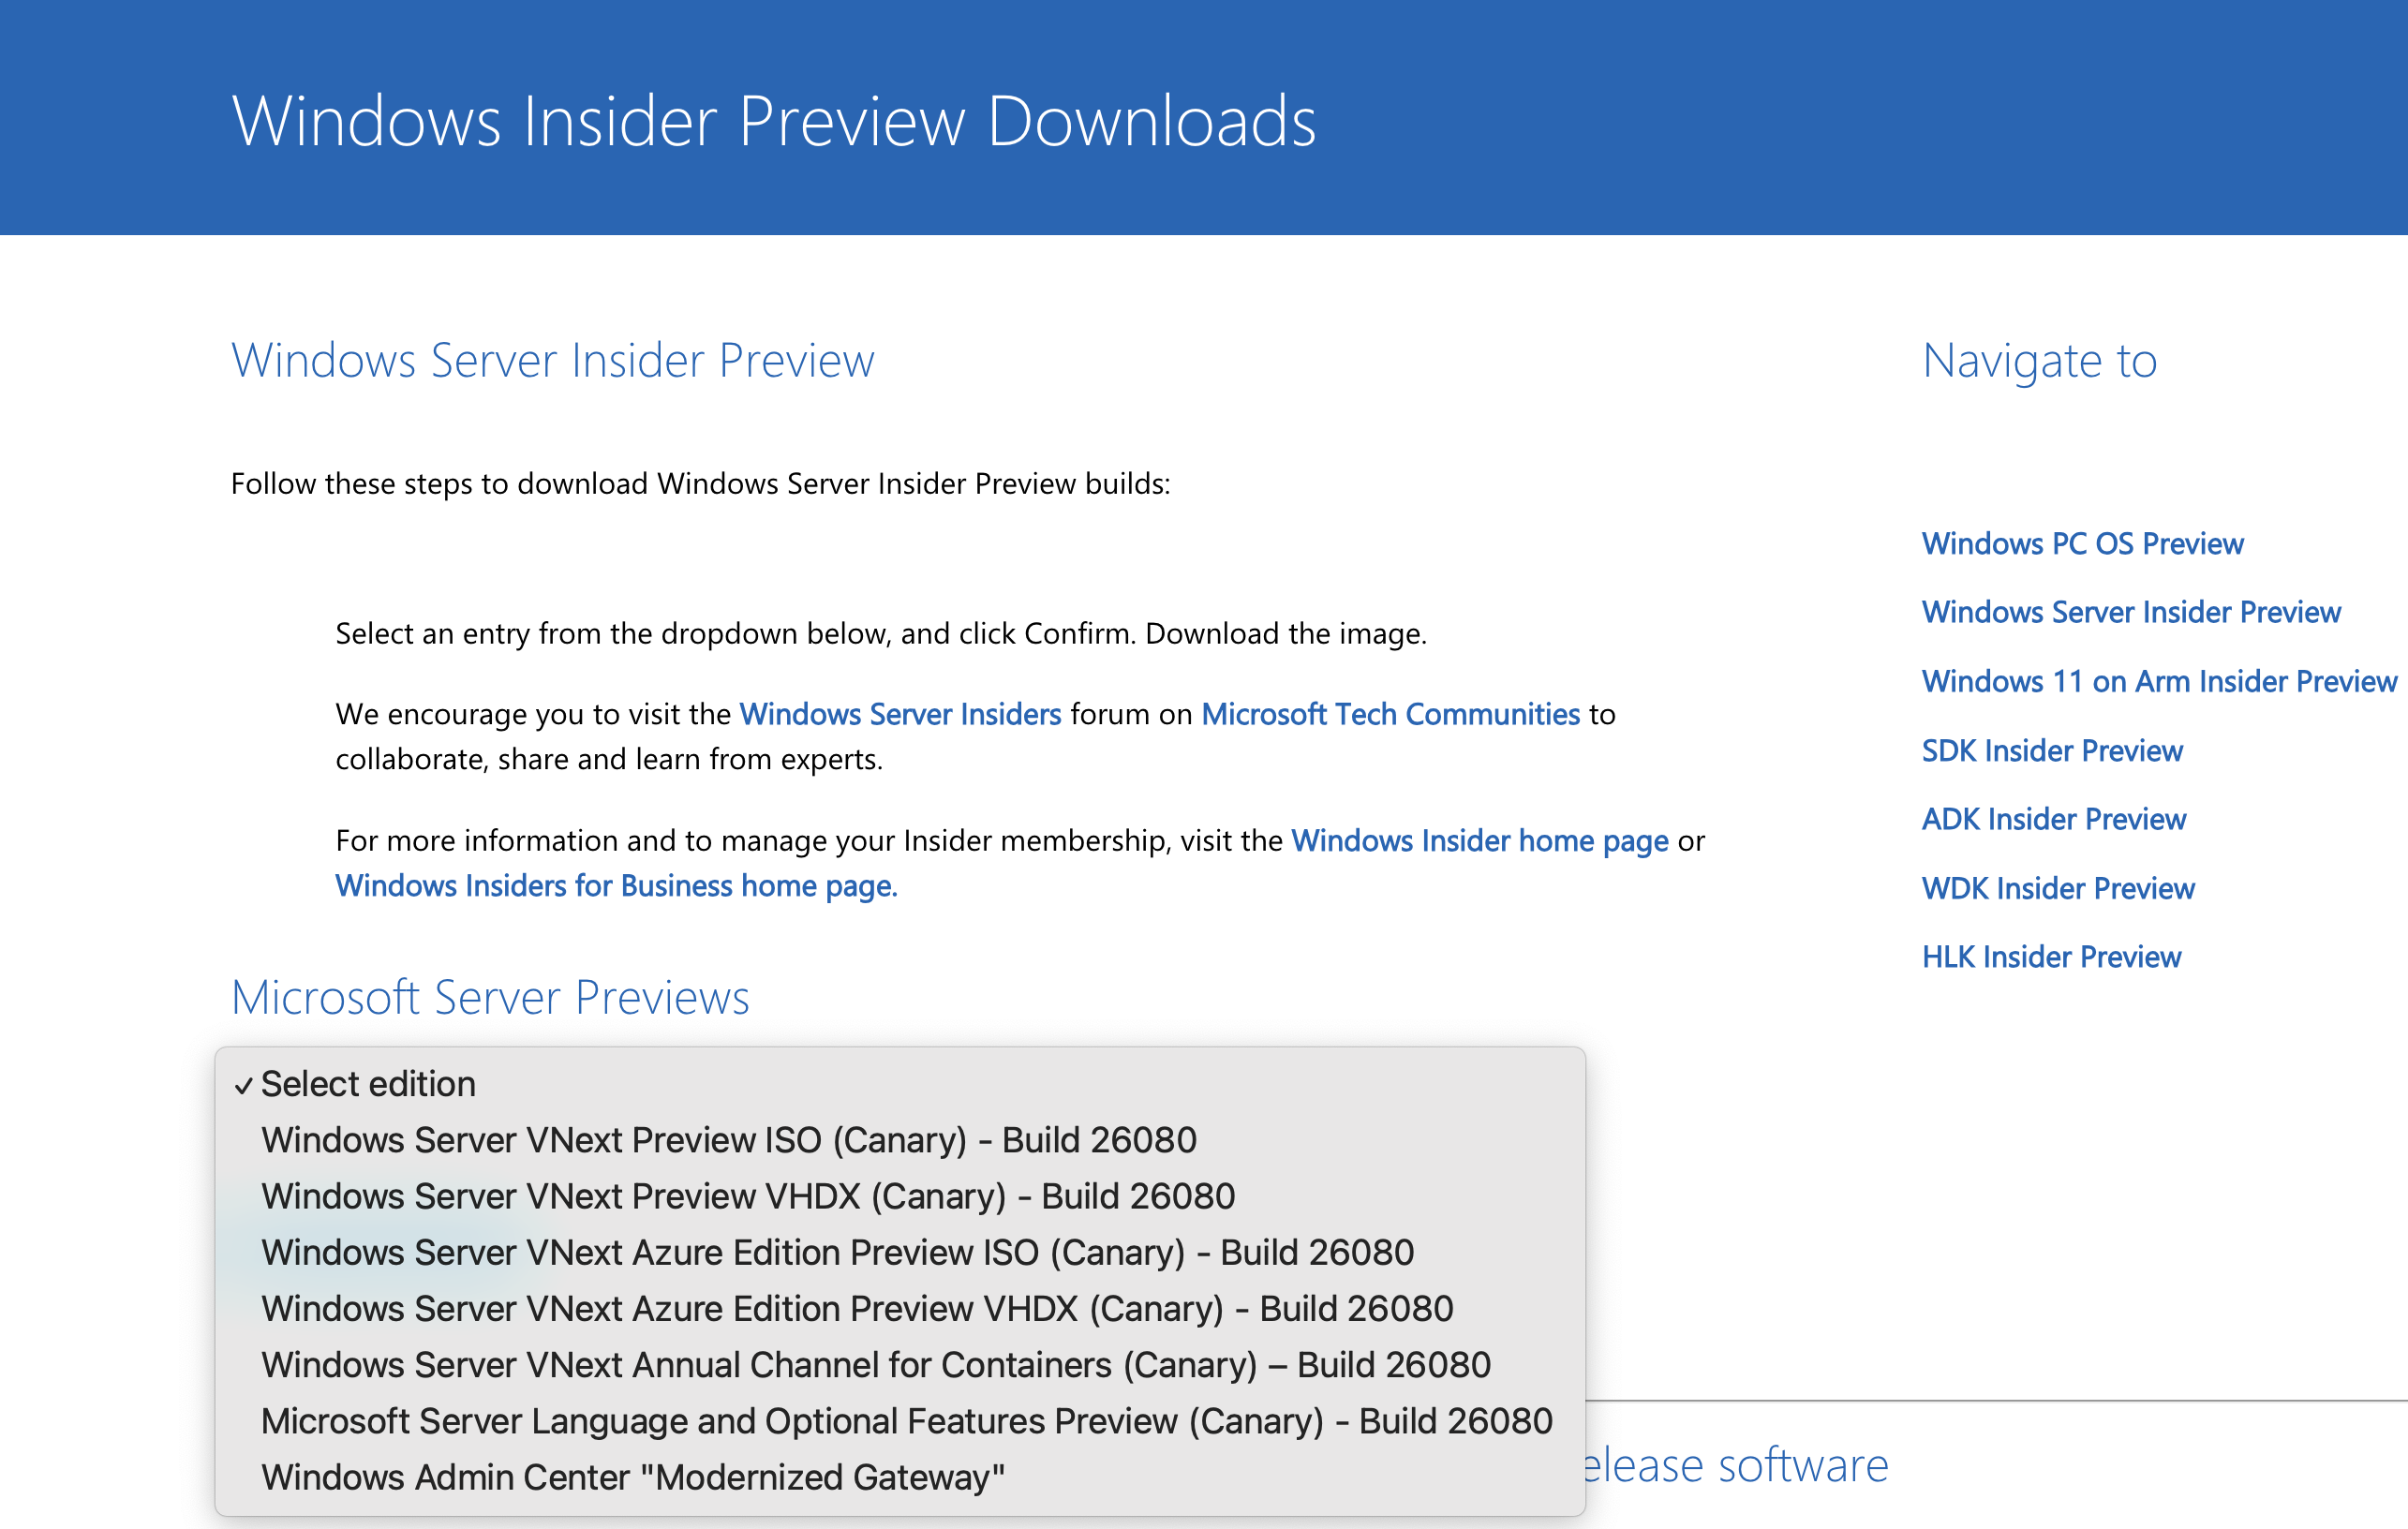Screen dimensions: 2408x1529
Task: Visit the Microsoft Tech Communities link
Action: click(x=1390, y=714)
